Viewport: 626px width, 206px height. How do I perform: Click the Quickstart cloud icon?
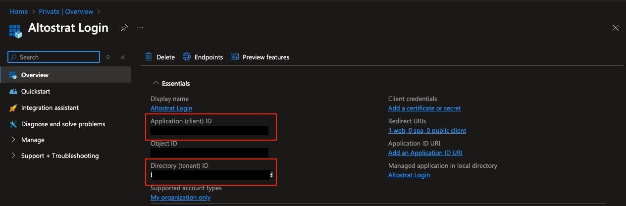coord(13,91)
